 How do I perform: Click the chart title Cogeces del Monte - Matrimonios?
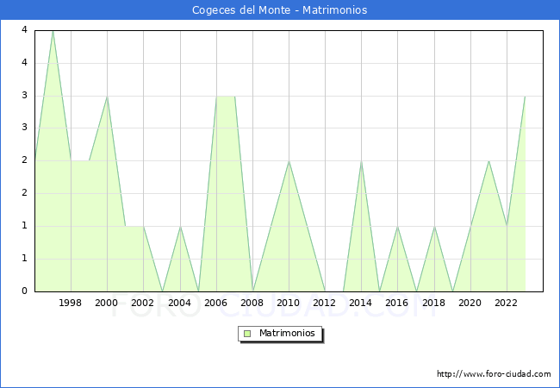click(280, 10)
